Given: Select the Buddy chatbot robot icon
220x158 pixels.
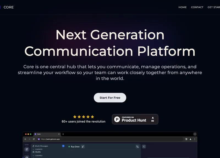Looking at the screenshot, I should tap(34, 152).
